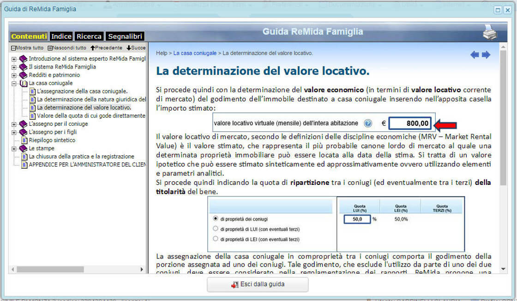Click scroll-left arrow of tree panel

coord(12,270)
